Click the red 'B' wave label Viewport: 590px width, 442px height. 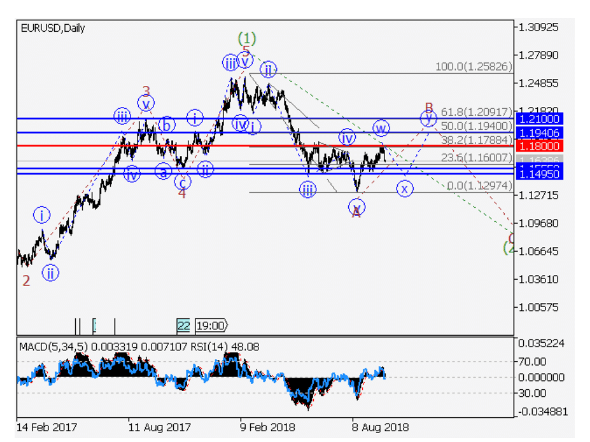(429, 106)
